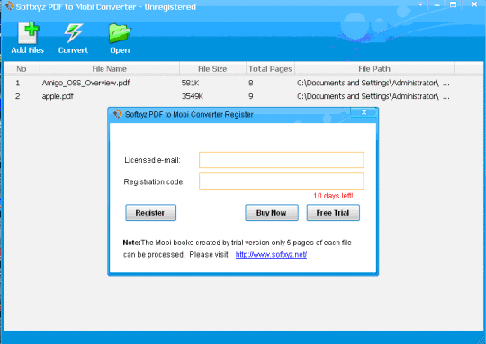486x344 pixels.
Task: Sort by the File Name column header
Action: click(110, 68)
